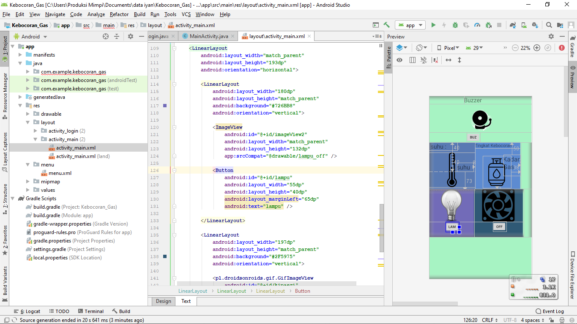
Task: Show the layout warnings and errors icon
Action: (561, 48)
